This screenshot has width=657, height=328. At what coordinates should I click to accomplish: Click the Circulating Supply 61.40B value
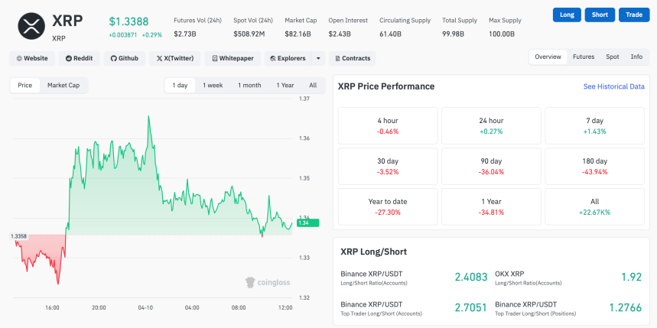[x=391, y=34]
